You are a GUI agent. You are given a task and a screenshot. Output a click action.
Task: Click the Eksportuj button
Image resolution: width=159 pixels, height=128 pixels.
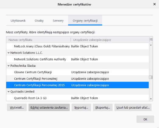tap(103, 107)
